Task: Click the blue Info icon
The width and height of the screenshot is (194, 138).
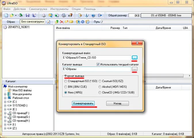Action: [x=87, y=15]
